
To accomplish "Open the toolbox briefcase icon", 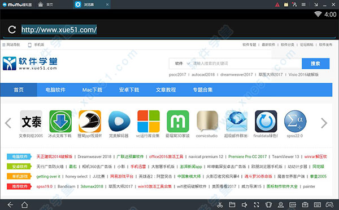I will (x=305, y=204).
